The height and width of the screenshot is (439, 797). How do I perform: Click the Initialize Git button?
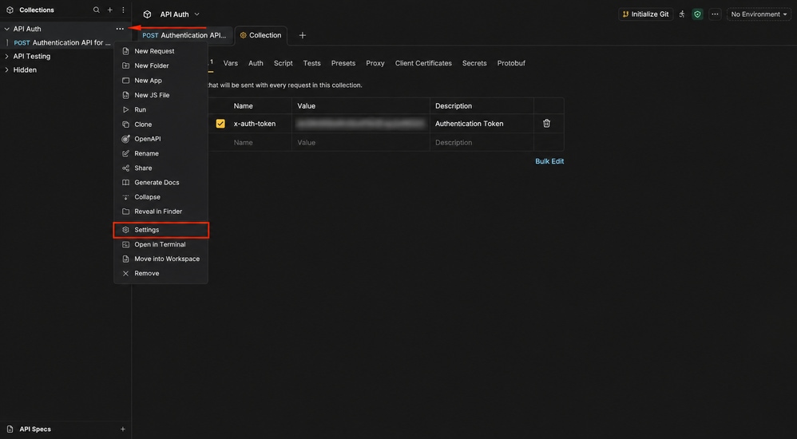(x=645, y=14)
